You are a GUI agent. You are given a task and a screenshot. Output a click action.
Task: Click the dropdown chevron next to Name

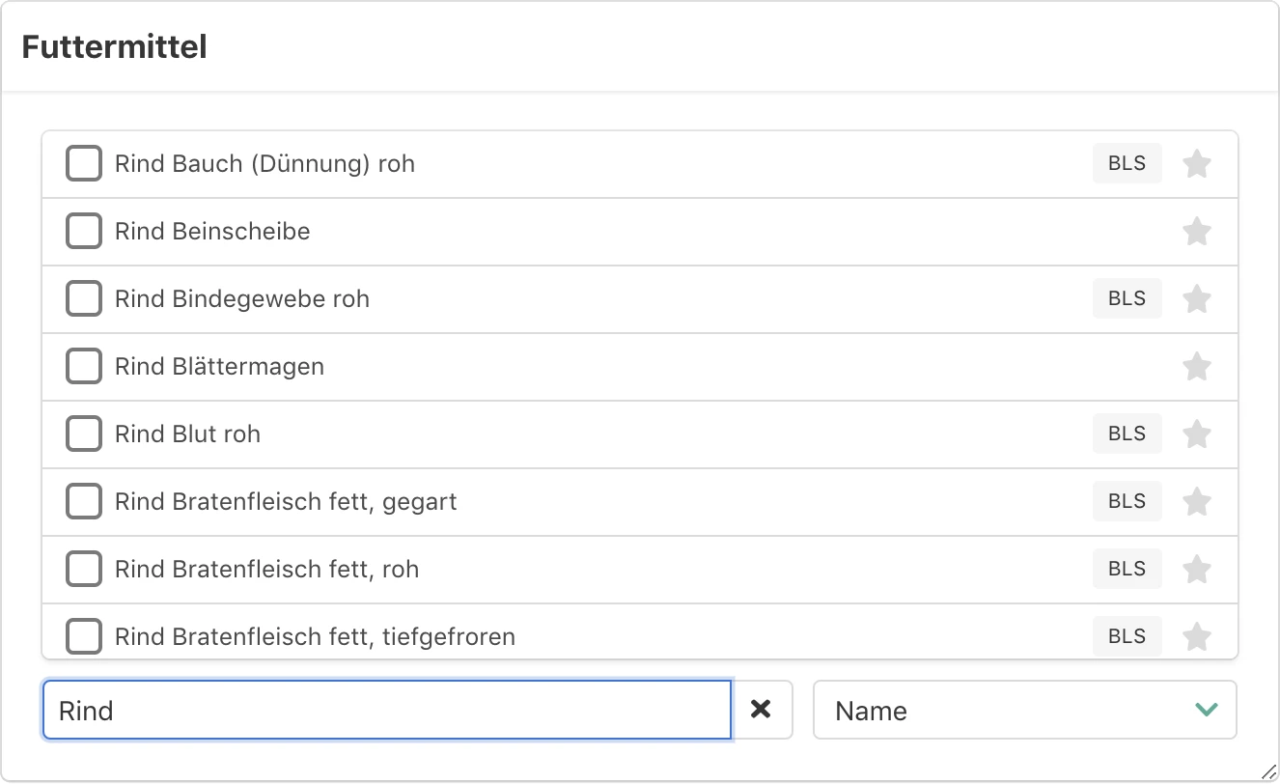tap(1205, 710)
